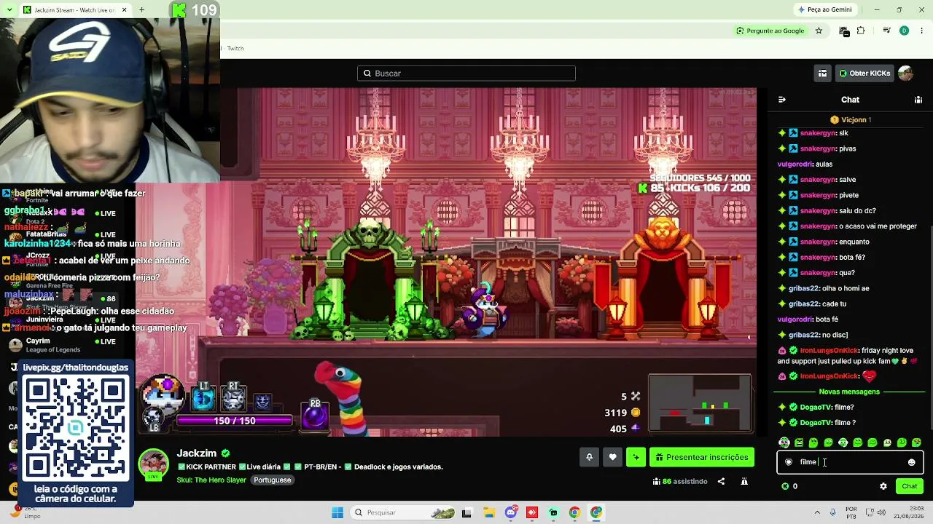933x524 pixels.
Task: Click the Portuguese language tag
Action: [x=272, y=480]
